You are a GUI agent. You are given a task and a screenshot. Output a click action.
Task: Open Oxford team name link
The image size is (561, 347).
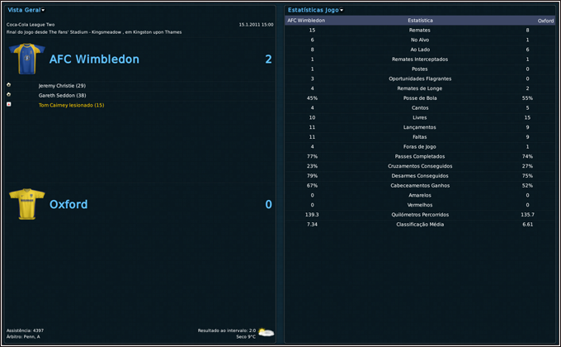click(68, 204)
